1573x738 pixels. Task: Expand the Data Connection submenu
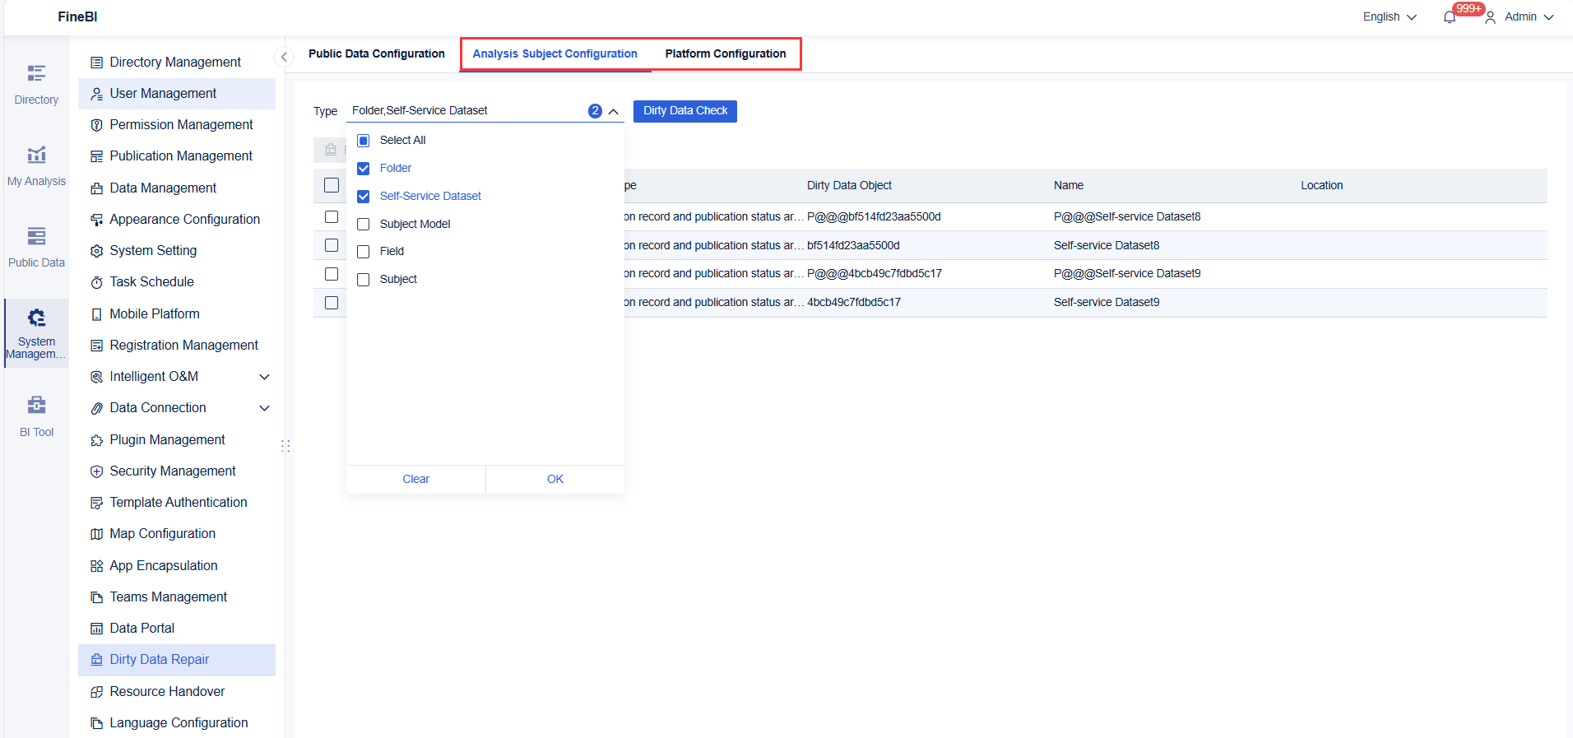coord(265,408)
